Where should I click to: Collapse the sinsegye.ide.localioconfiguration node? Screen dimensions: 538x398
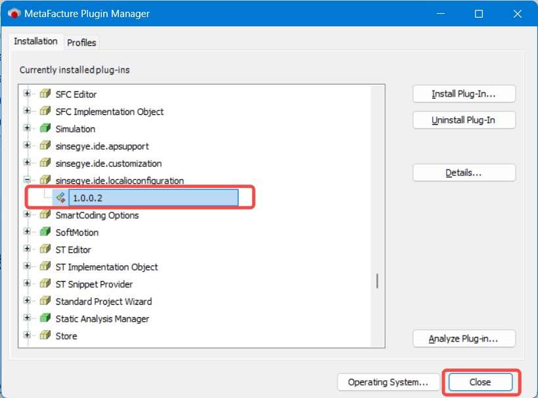pyautogui.click(x=27, y=180)
